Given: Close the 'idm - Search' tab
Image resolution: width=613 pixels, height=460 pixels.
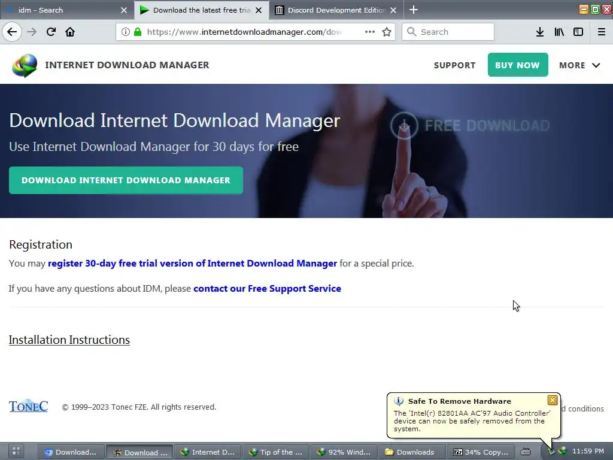Looking at the screenshot, I should (124, 10).
